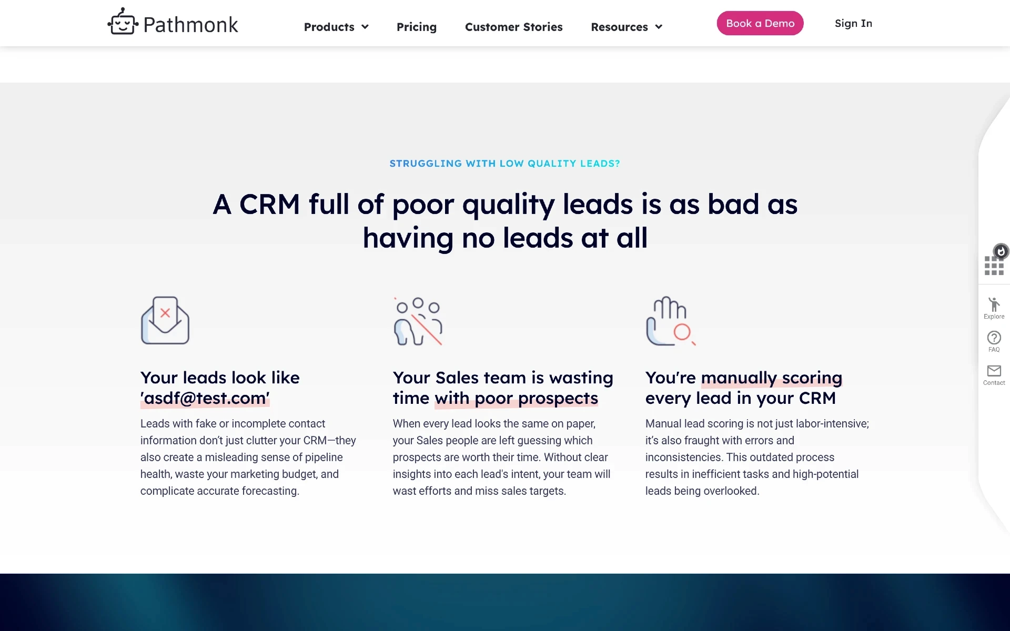1010x631 pixels.
Task: Click the Explore person icon on sidebar
Action: pos(993,306)
